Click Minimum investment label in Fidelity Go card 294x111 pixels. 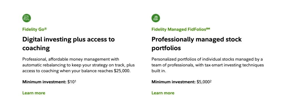click(45, 82)
